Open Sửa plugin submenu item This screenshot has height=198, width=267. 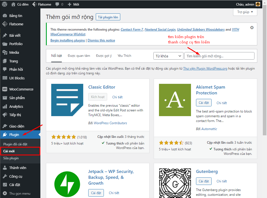11,158
